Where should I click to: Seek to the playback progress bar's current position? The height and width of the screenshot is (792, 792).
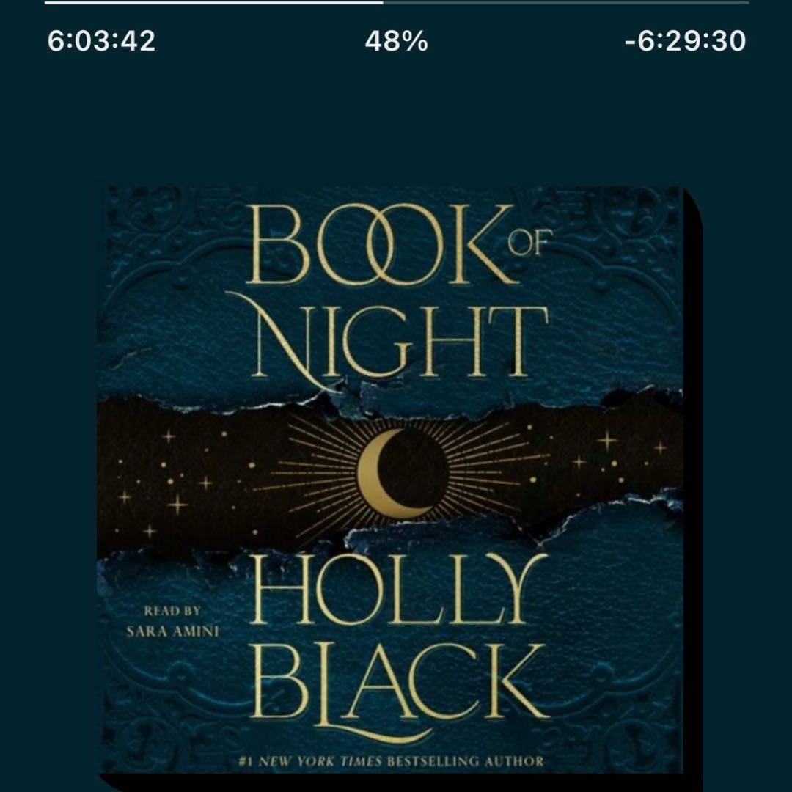point(382,2)
